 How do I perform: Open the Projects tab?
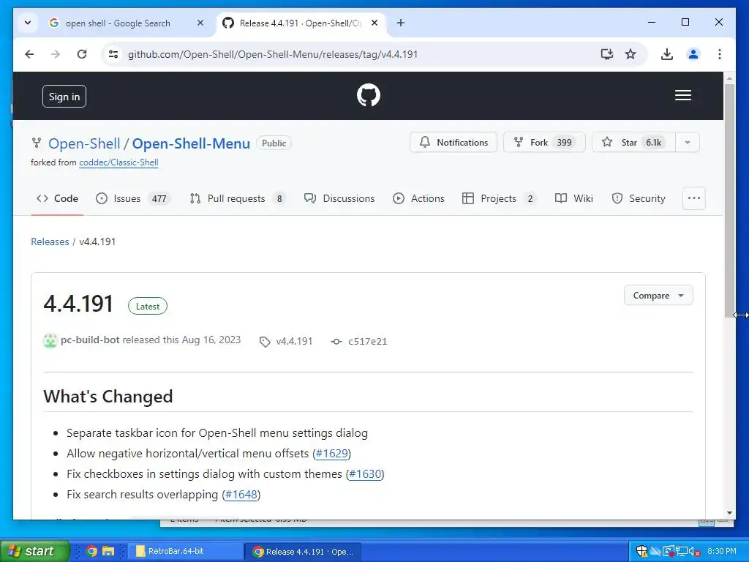pyautogui.click(x=499, y=198)
